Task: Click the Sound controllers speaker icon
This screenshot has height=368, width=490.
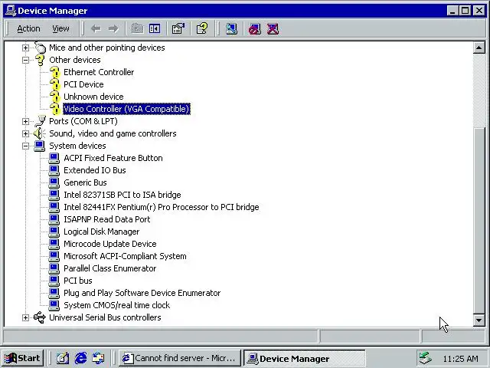Action: pyautogui.click(x=40, y=133)
